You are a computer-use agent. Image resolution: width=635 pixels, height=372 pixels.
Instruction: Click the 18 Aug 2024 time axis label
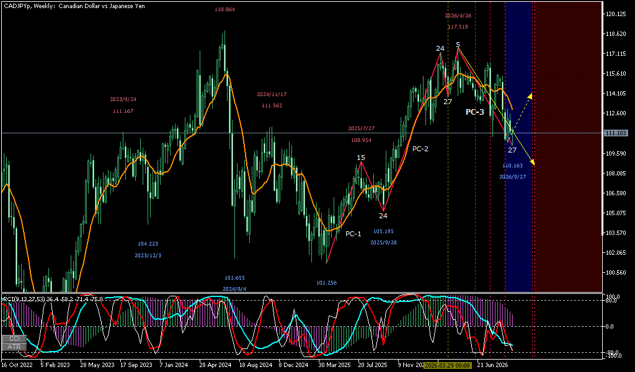pyautogui.click(x=255, y=365)
